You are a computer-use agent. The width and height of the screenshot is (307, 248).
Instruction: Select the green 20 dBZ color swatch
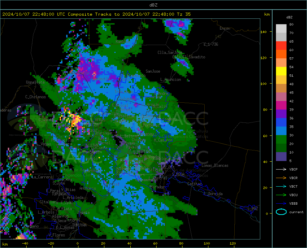(281, 140)
